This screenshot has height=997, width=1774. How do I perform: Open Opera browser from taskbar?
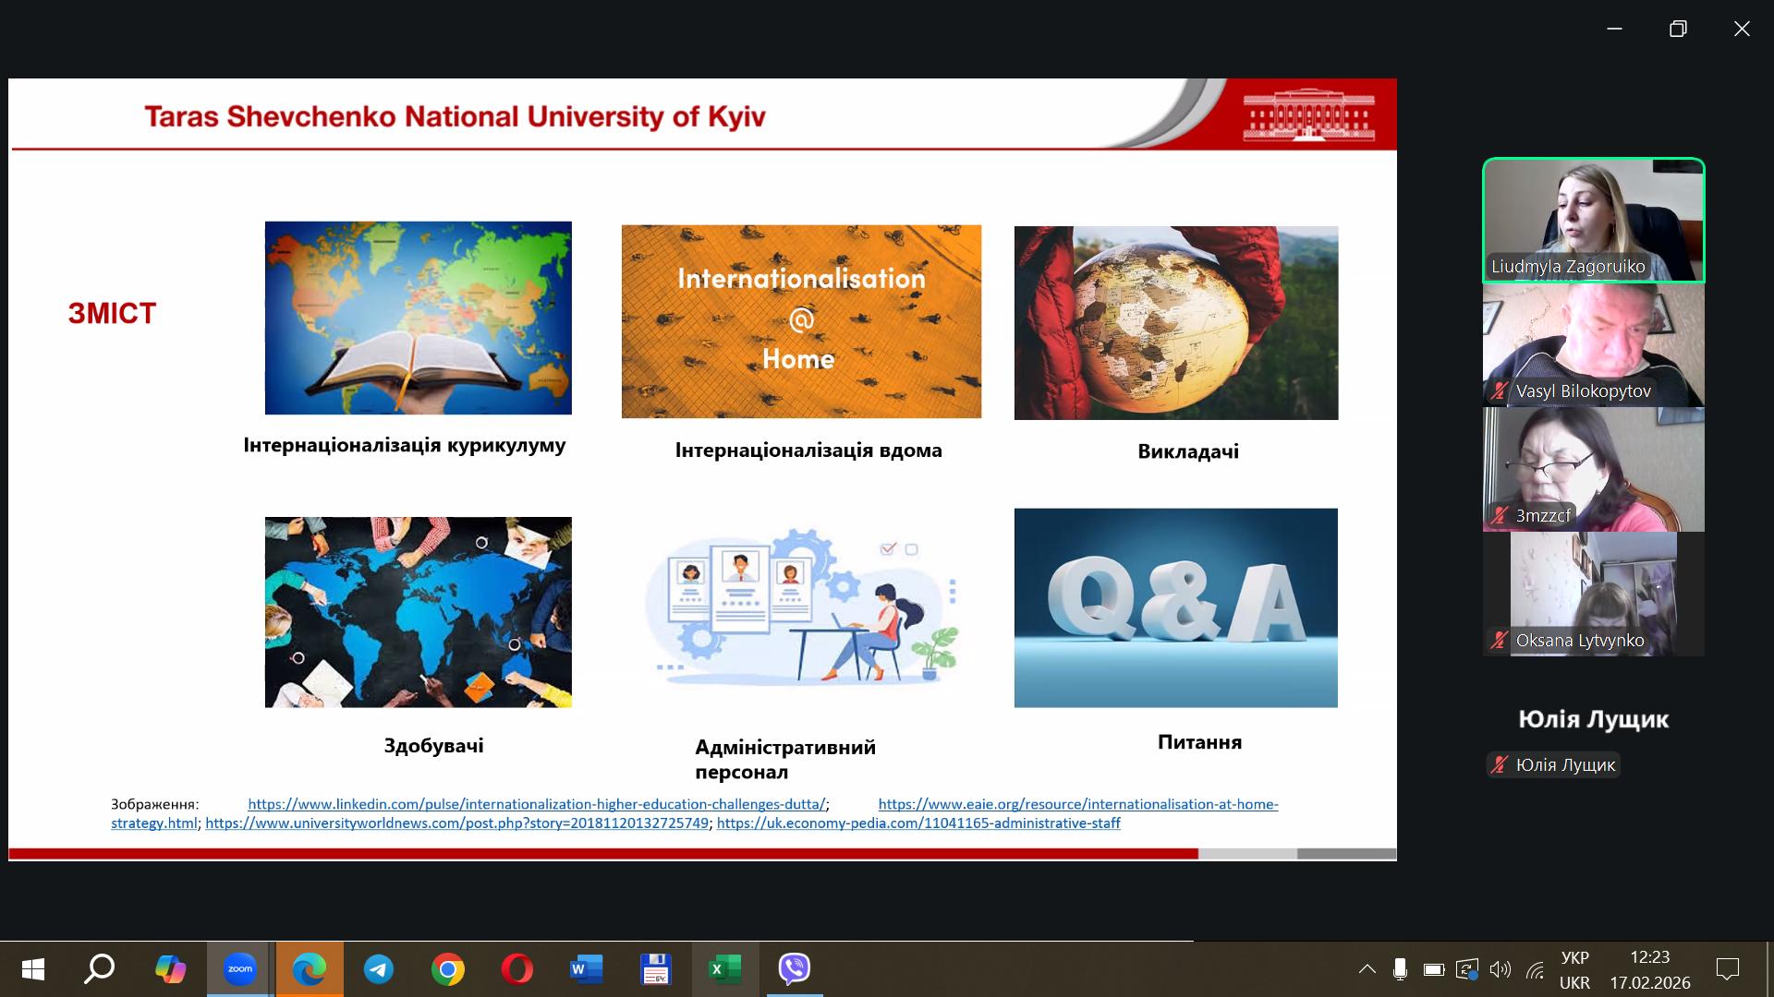tap(516, 968)
